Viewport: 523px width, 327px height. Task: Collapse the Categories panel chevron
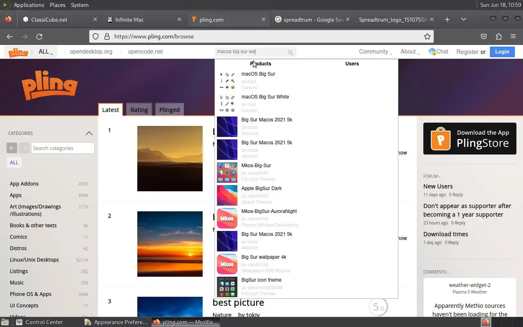89,133
